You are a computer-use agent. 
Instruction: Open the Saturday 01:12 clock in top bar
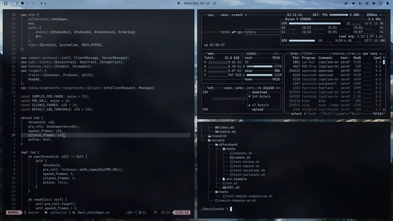196,3
